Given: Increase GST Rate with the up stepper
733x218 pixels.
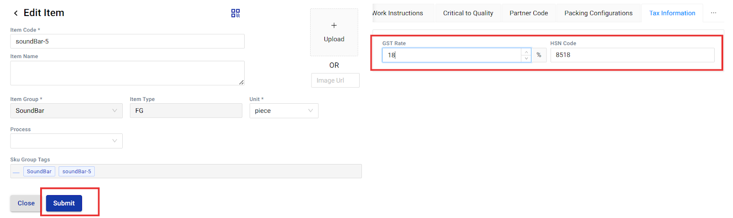Looking at the screenshot, I should (x=526, y=52).
